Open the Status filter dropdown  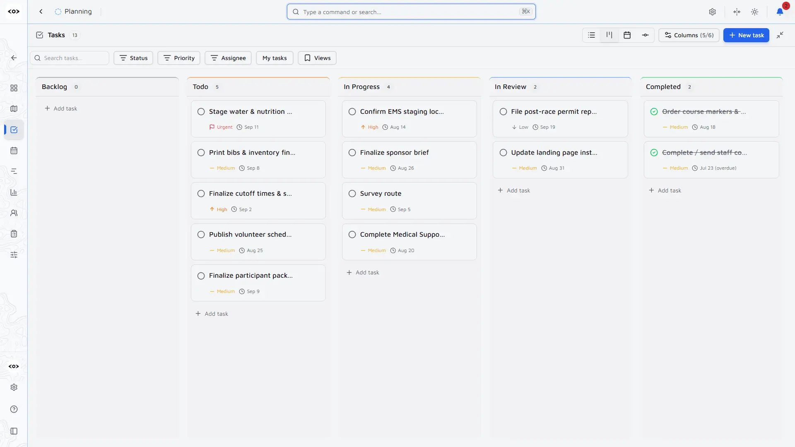(x=133, y=58)
